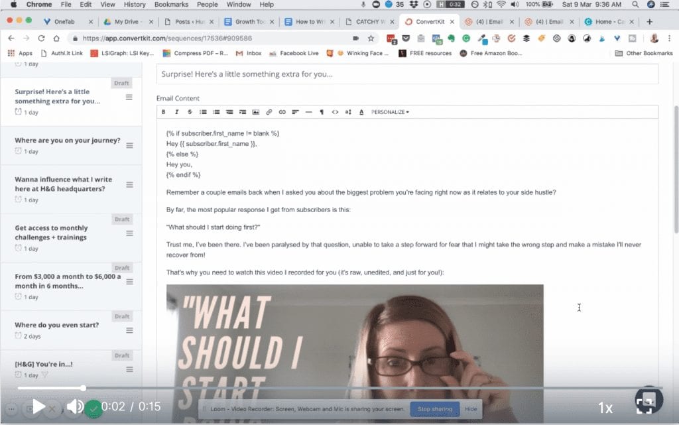Open paragraph format option
Image resolution: width=679 pixels, height=425 pixels.
click(x=322, y=112)
